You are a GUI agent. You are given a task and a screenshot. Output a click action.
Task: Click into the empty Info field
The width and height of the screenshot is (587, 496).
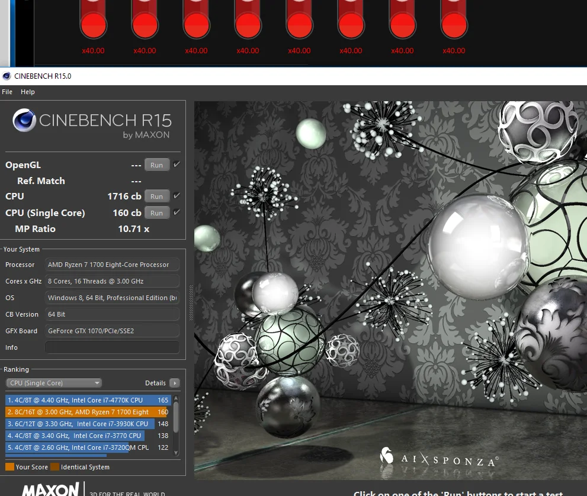(112, 347)
